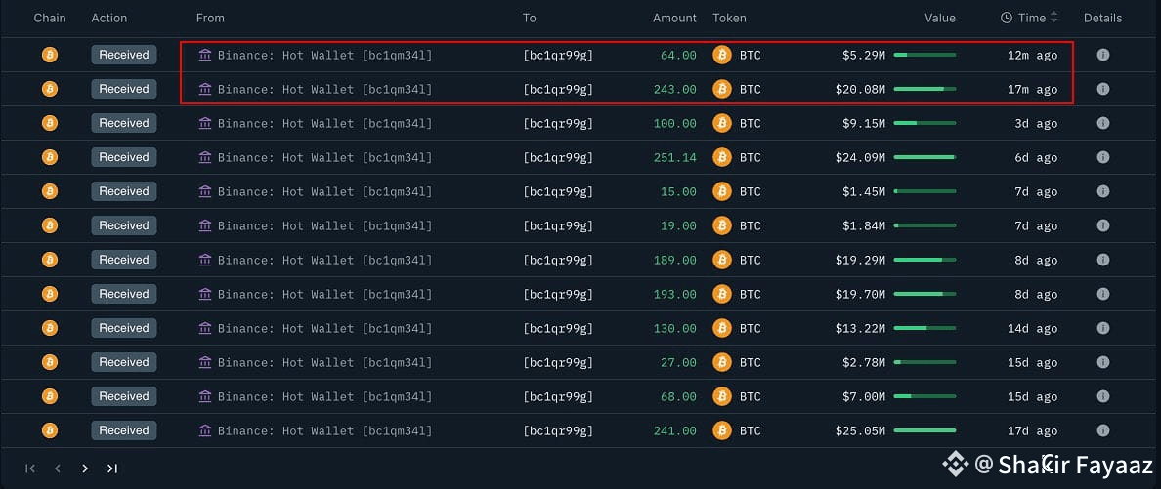This screenshot has width=1161, height=489.
Task: Click BTC token icon in the $2.78M row
Action: [x=722, y=362]
